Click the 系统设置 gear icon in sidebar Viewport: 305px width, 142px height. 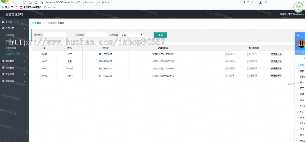[x=3, y=81]
